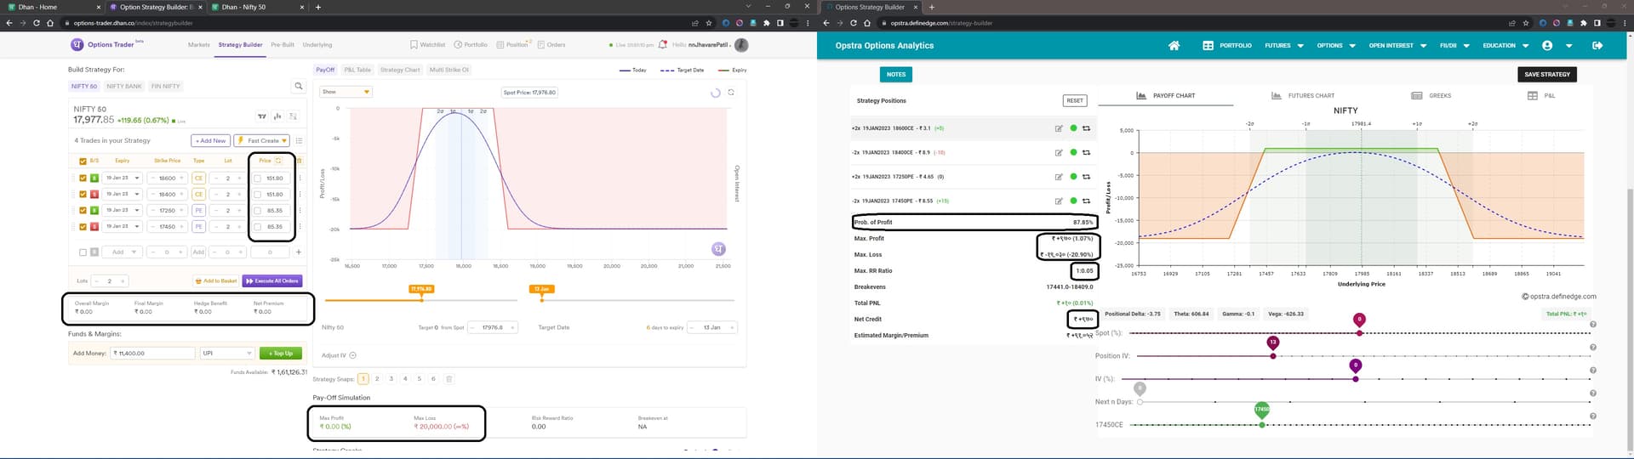Click the Opstra logout icon in navbar
The height and width of the screenshot is (459, 1634).
point(1597,45)
